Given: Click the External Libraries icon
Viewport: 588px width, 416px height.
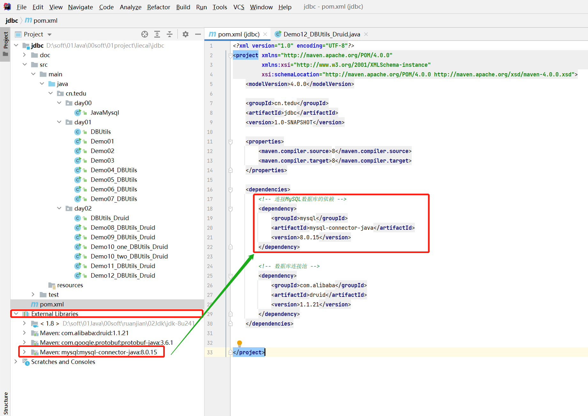Looking at the screenshot, I should [26, 314].
